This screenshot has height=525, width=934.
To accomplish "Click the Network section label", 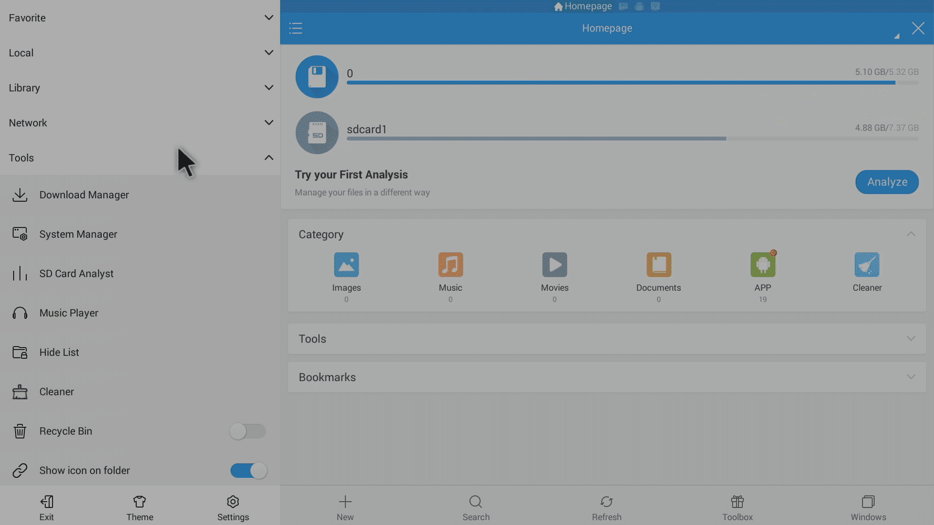I will click(28, 123).
